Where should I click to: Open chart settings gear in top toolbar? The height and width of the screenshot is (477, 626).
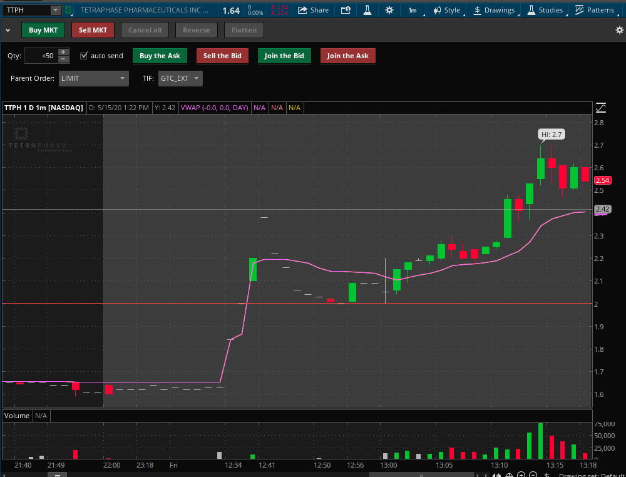pos(389,10)
